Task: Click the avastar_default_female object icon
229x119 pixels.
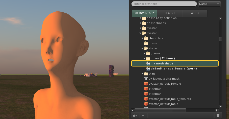Action: [146, 84]
